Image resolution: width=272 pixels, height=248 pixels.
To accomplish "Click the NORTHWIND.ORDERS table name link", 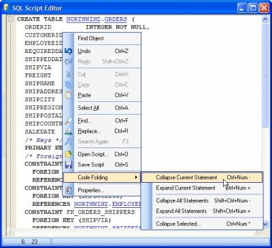I will [x=97, y=19].
